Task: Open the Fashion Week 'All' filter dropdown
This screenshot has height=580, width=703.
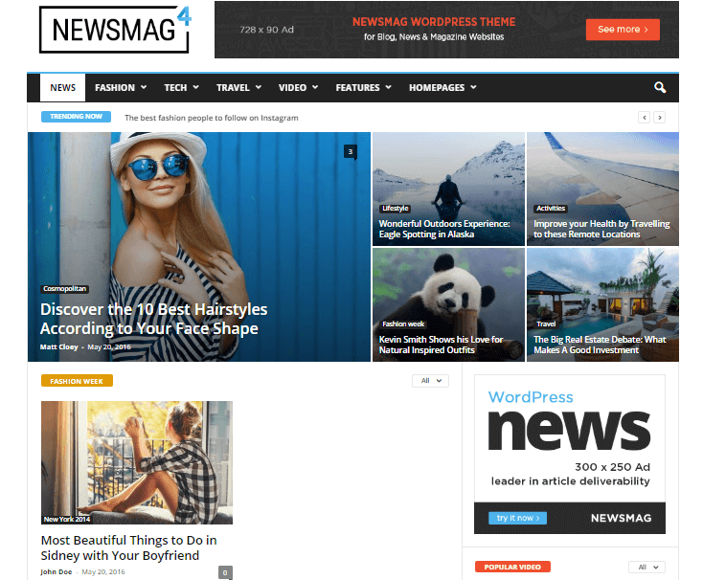Action: point(430,381)
